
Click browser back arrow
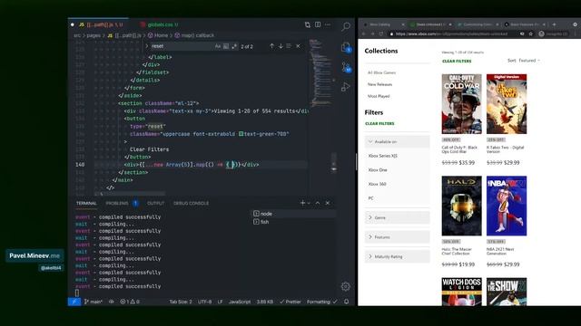tap(363, 34)
